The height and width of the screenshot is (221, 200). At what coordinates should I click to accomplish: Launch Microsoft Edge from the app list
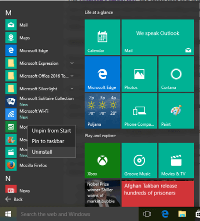[x=11, y=50]
